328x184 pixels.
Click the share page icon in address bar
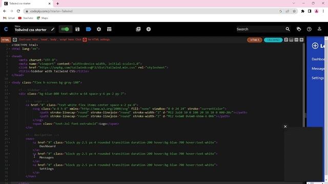(x=288, y=11)
